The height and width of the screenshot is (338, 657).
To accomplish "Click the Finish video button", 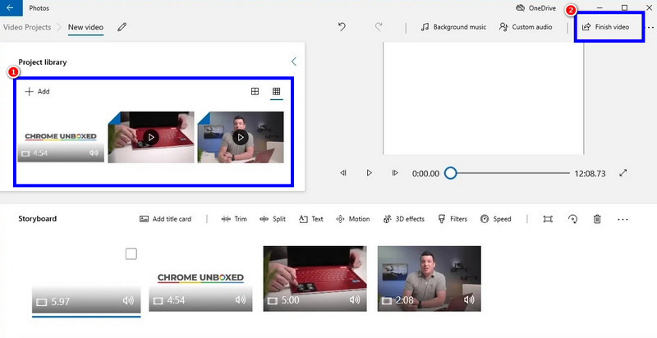I will pyautogui.click(x=605, y=27).
